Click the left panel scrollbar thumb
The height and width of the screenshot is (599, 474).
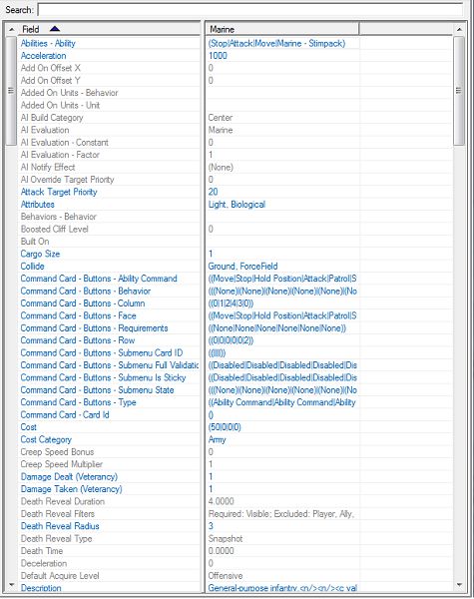[x=11, y=91]
